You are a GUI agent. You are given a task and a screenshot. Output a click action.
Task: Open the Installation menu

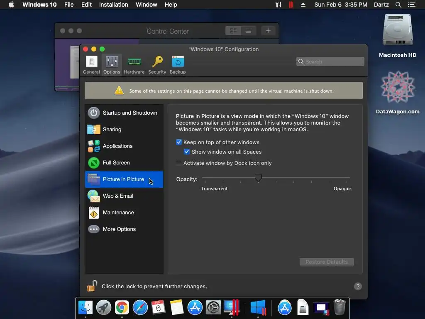114,5
